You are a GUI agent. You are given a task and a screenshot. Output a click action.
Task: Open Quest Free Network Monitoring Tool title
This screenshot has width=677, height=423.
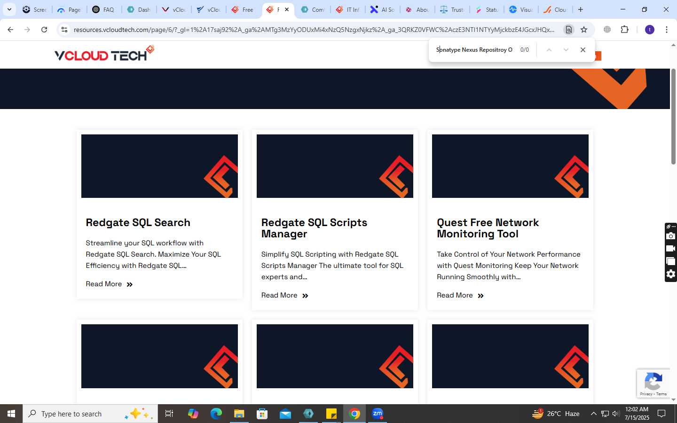pyautogui.click(x=488, y=228)
